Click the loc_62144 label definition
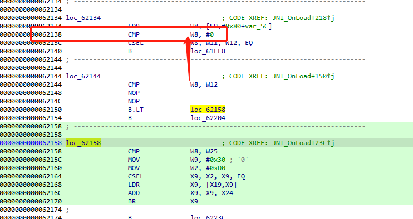Viewport: 413px width, 219px height. click(83, 76)
